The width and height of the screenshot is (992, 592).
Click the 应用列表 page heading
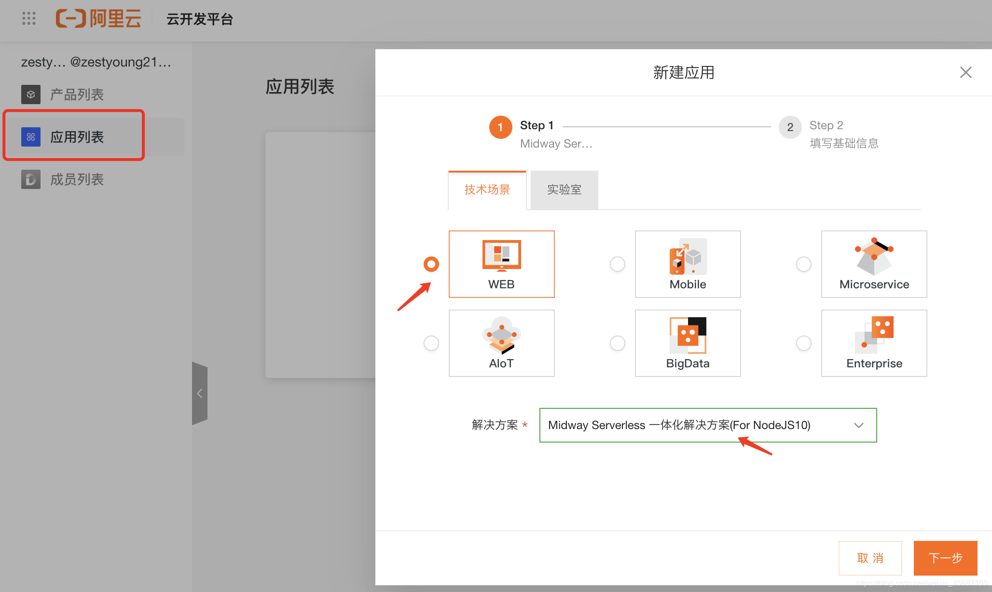tap(300, 87)
